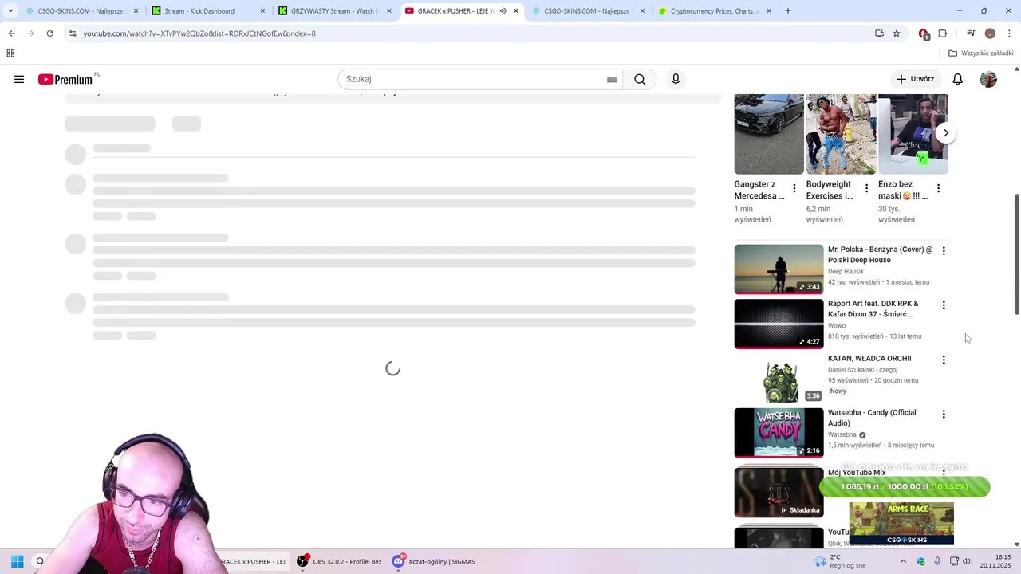Viewport: 1021px width, 574px height.
Task: Click the magnifier search button
Action: point(640,79)
